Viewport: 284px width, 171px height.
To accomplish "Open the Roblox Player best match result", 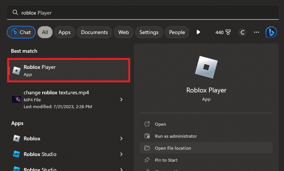I will tap(69, 70).
